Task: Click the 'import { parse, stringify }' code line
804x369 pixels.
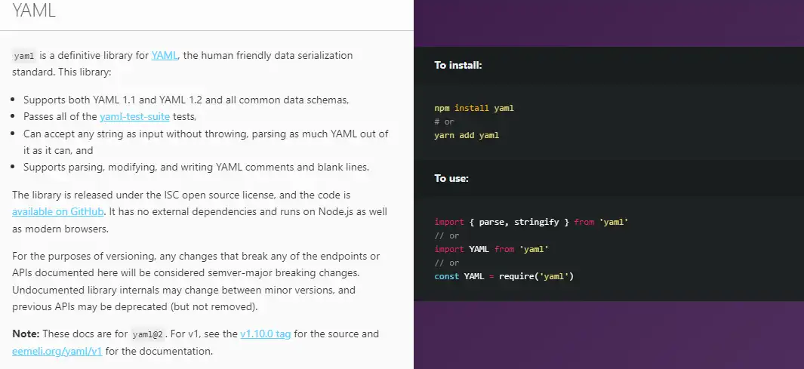Action: (x=531, y=222)
